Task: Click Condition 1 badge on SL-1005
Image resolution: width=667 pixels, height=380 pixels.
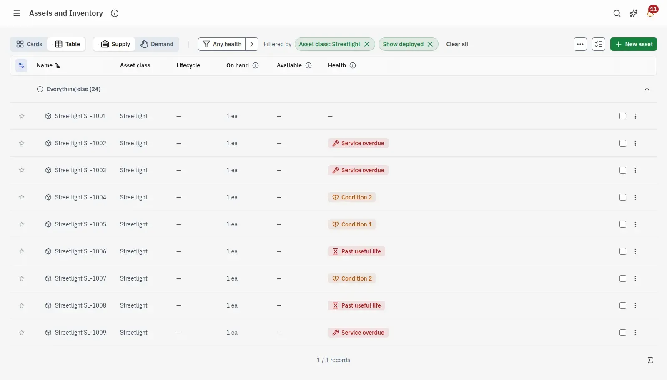Action: [352, 224]
